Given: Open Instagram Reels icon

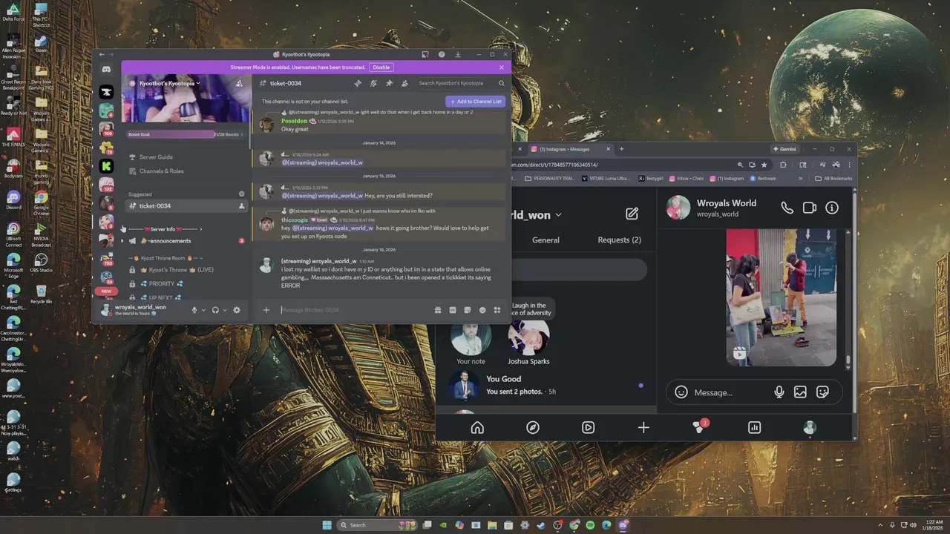Looking at the screenshot, I should [588, 427].
